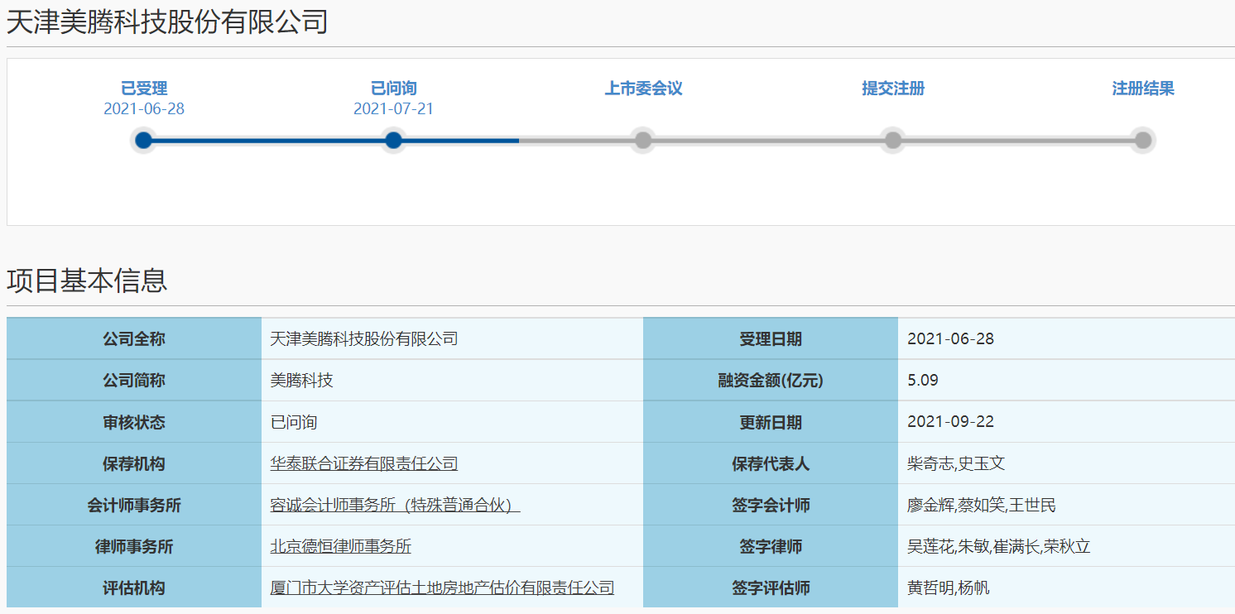Screen dimensions: 1235x614
Task: Select the 上市委会议 stage label
Action: point(644,89)
